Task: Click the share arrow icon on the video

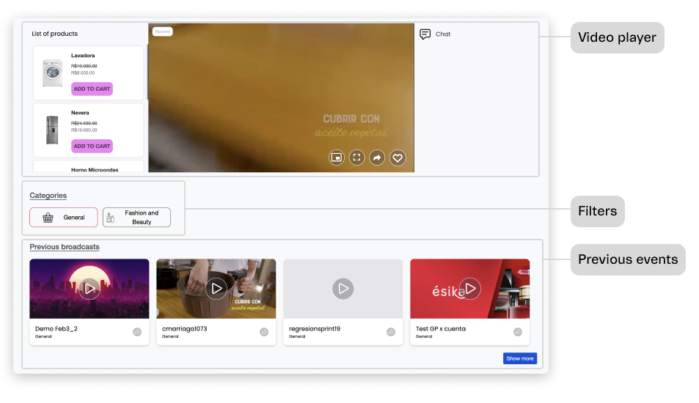Action: click(x=377, y=158)
